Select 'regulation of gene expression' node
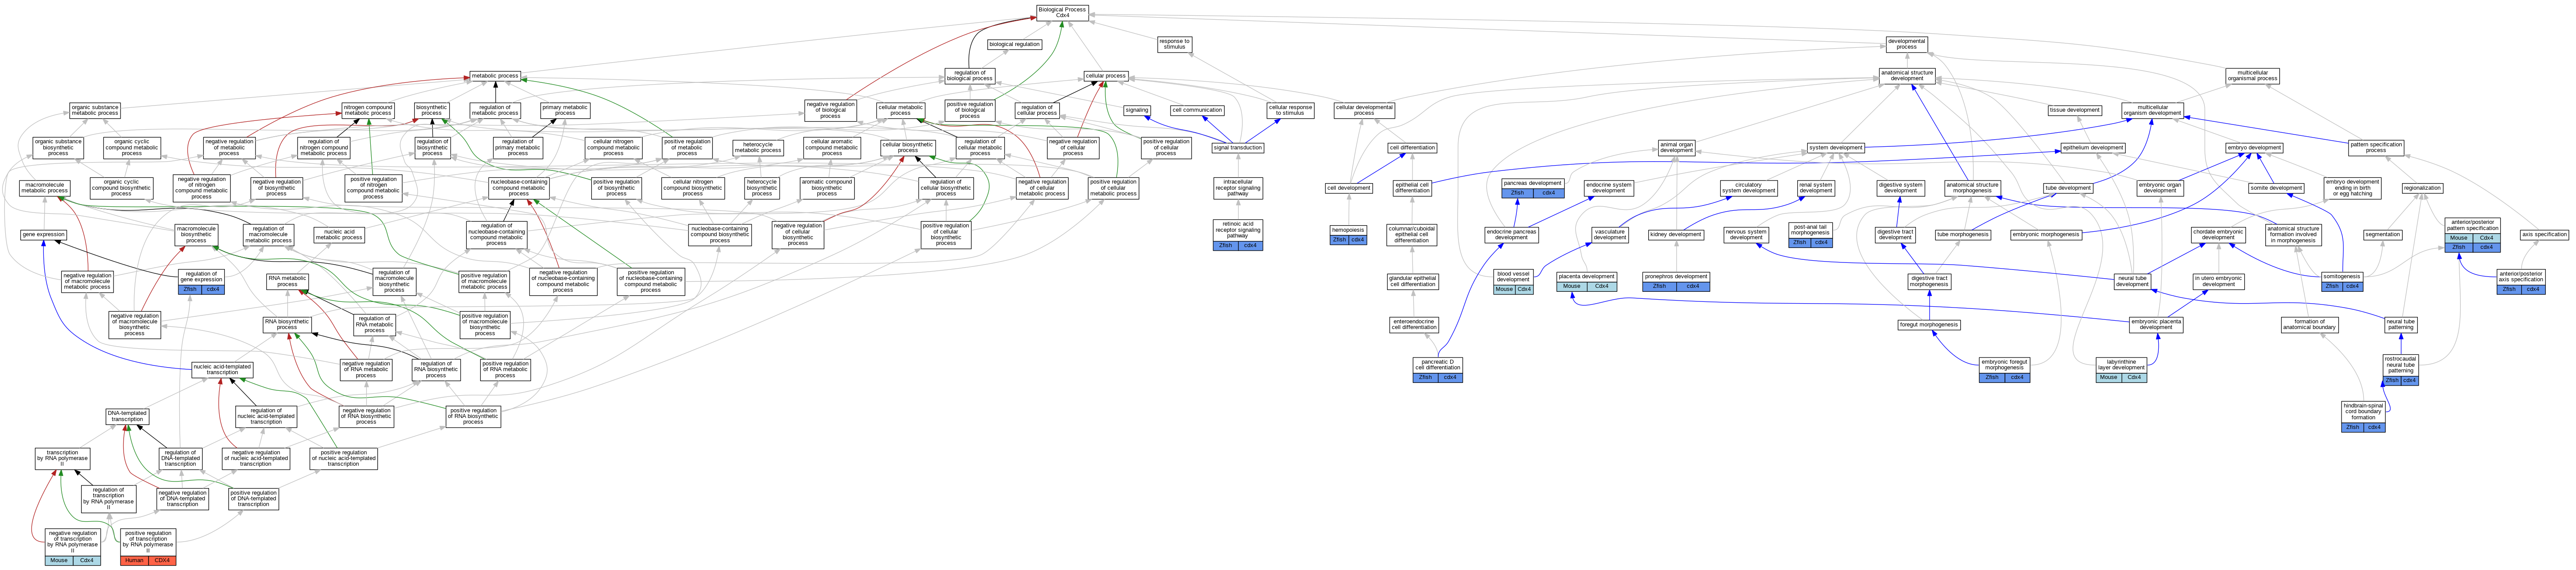2576x570 pixels. tap(201, 276)
